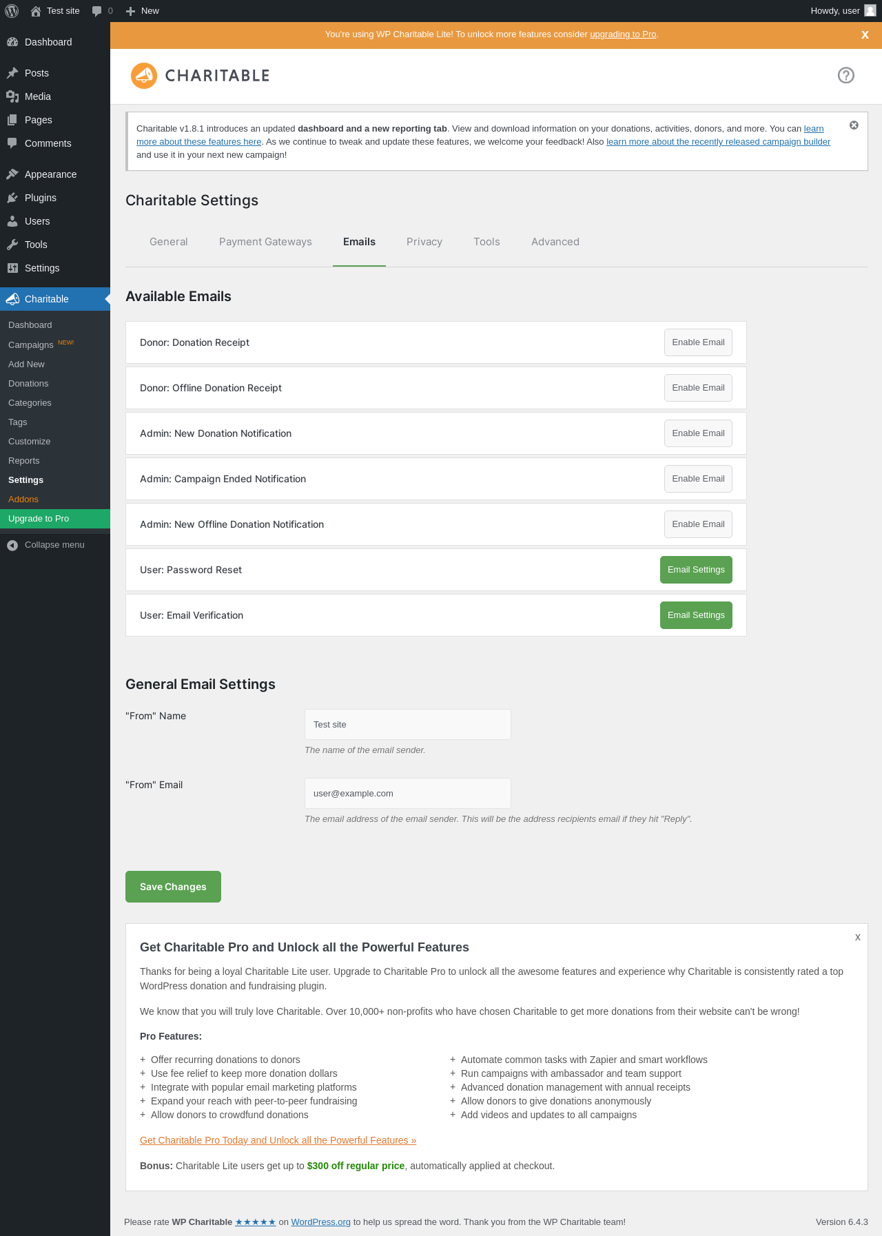This screenshot has width=882, height=1236.
Task: Click the Version 6.4.3 footer text
Action: coord(842,1222)
